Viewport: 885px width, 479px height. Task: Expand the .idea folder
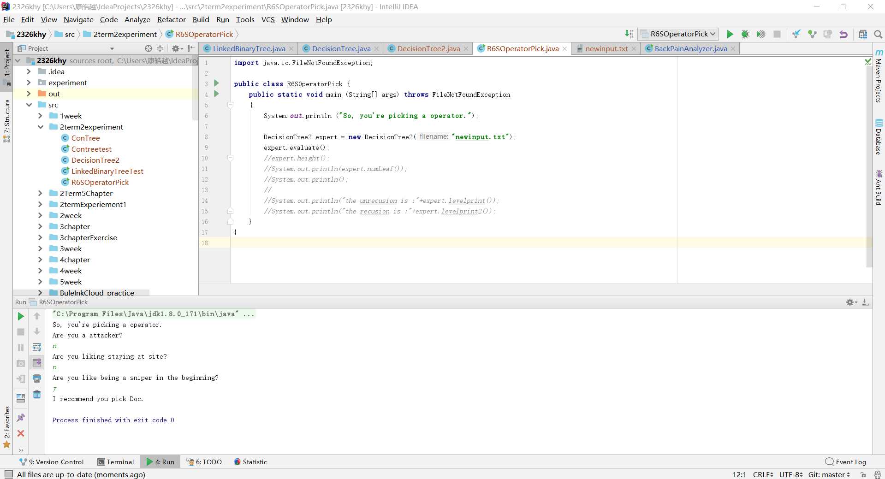pos(29,71)
